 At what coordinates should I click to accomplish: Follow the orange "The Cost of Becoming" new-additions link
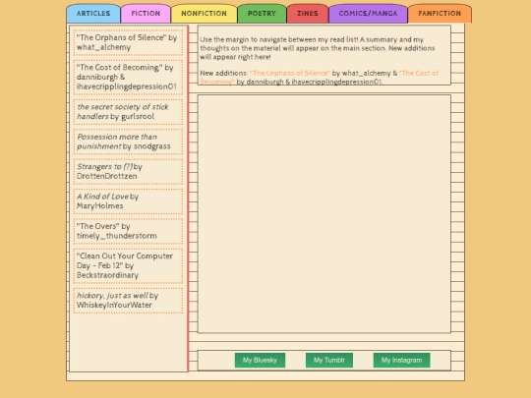pyautogui.click(x=419, y=73)
